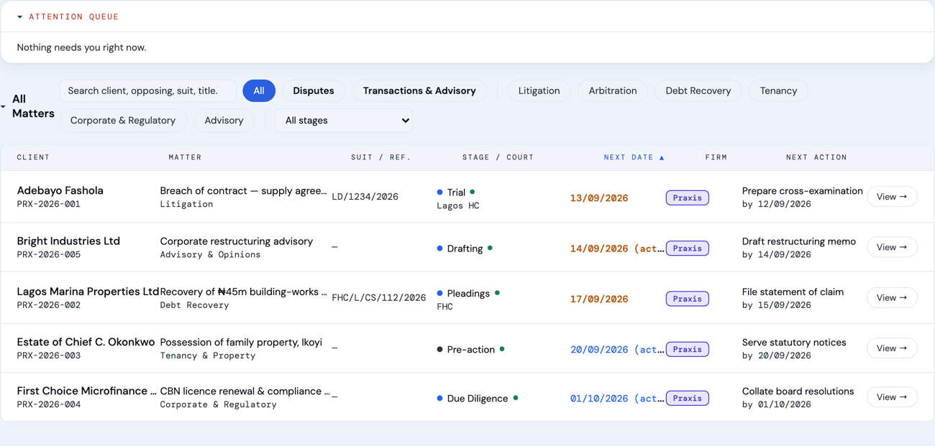935x446 pixels.
Task: Open View for Lagos Marina Properties
Action: pos(892,297)
